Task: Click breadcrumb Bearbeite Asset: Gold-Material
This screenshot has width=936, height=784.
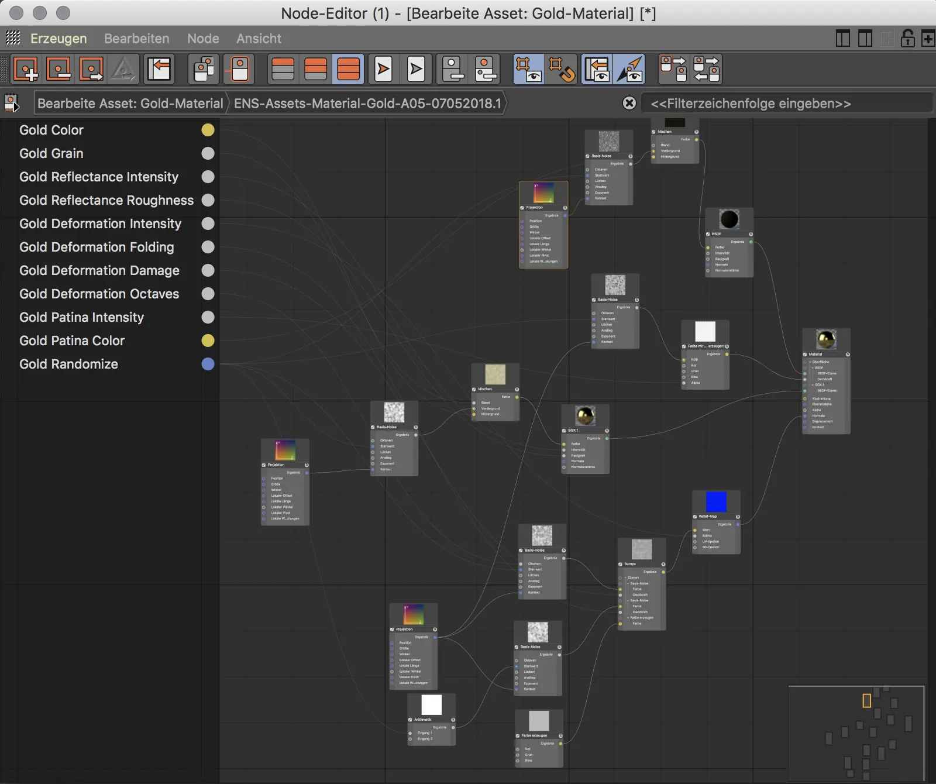Action: tap(130, 103)
